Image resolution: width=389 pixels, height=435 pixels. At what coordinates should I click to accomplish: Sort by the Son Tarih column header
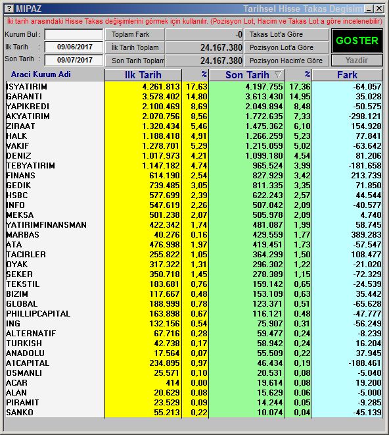click(247, 75)
